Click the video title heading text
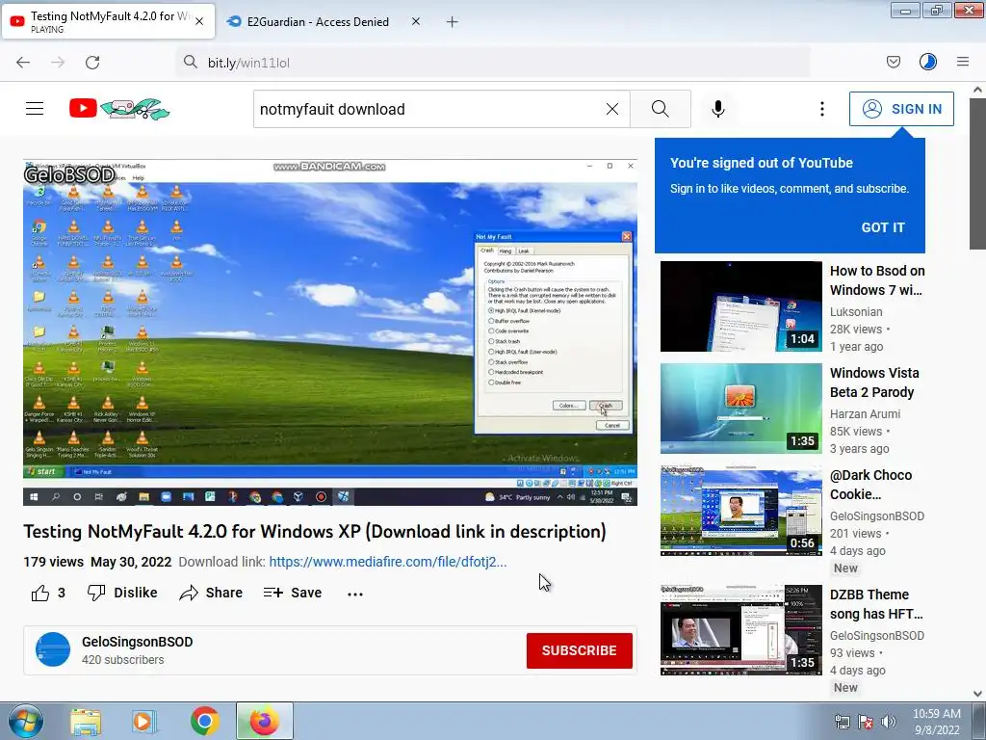986x740 pixels. click(x=315, y=532)
